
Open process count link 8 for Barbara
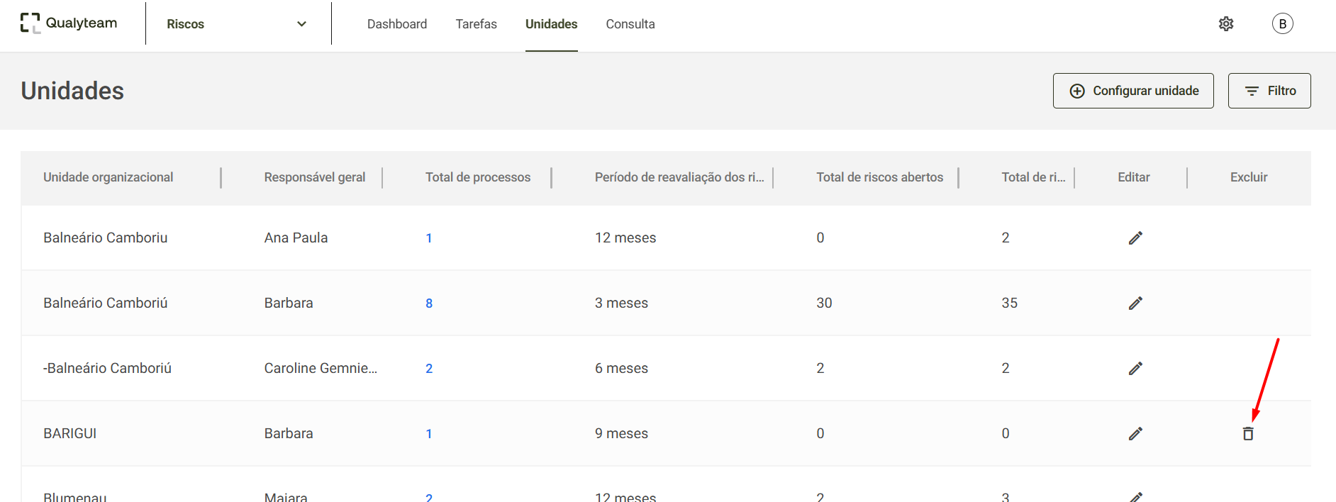[429, 303]
